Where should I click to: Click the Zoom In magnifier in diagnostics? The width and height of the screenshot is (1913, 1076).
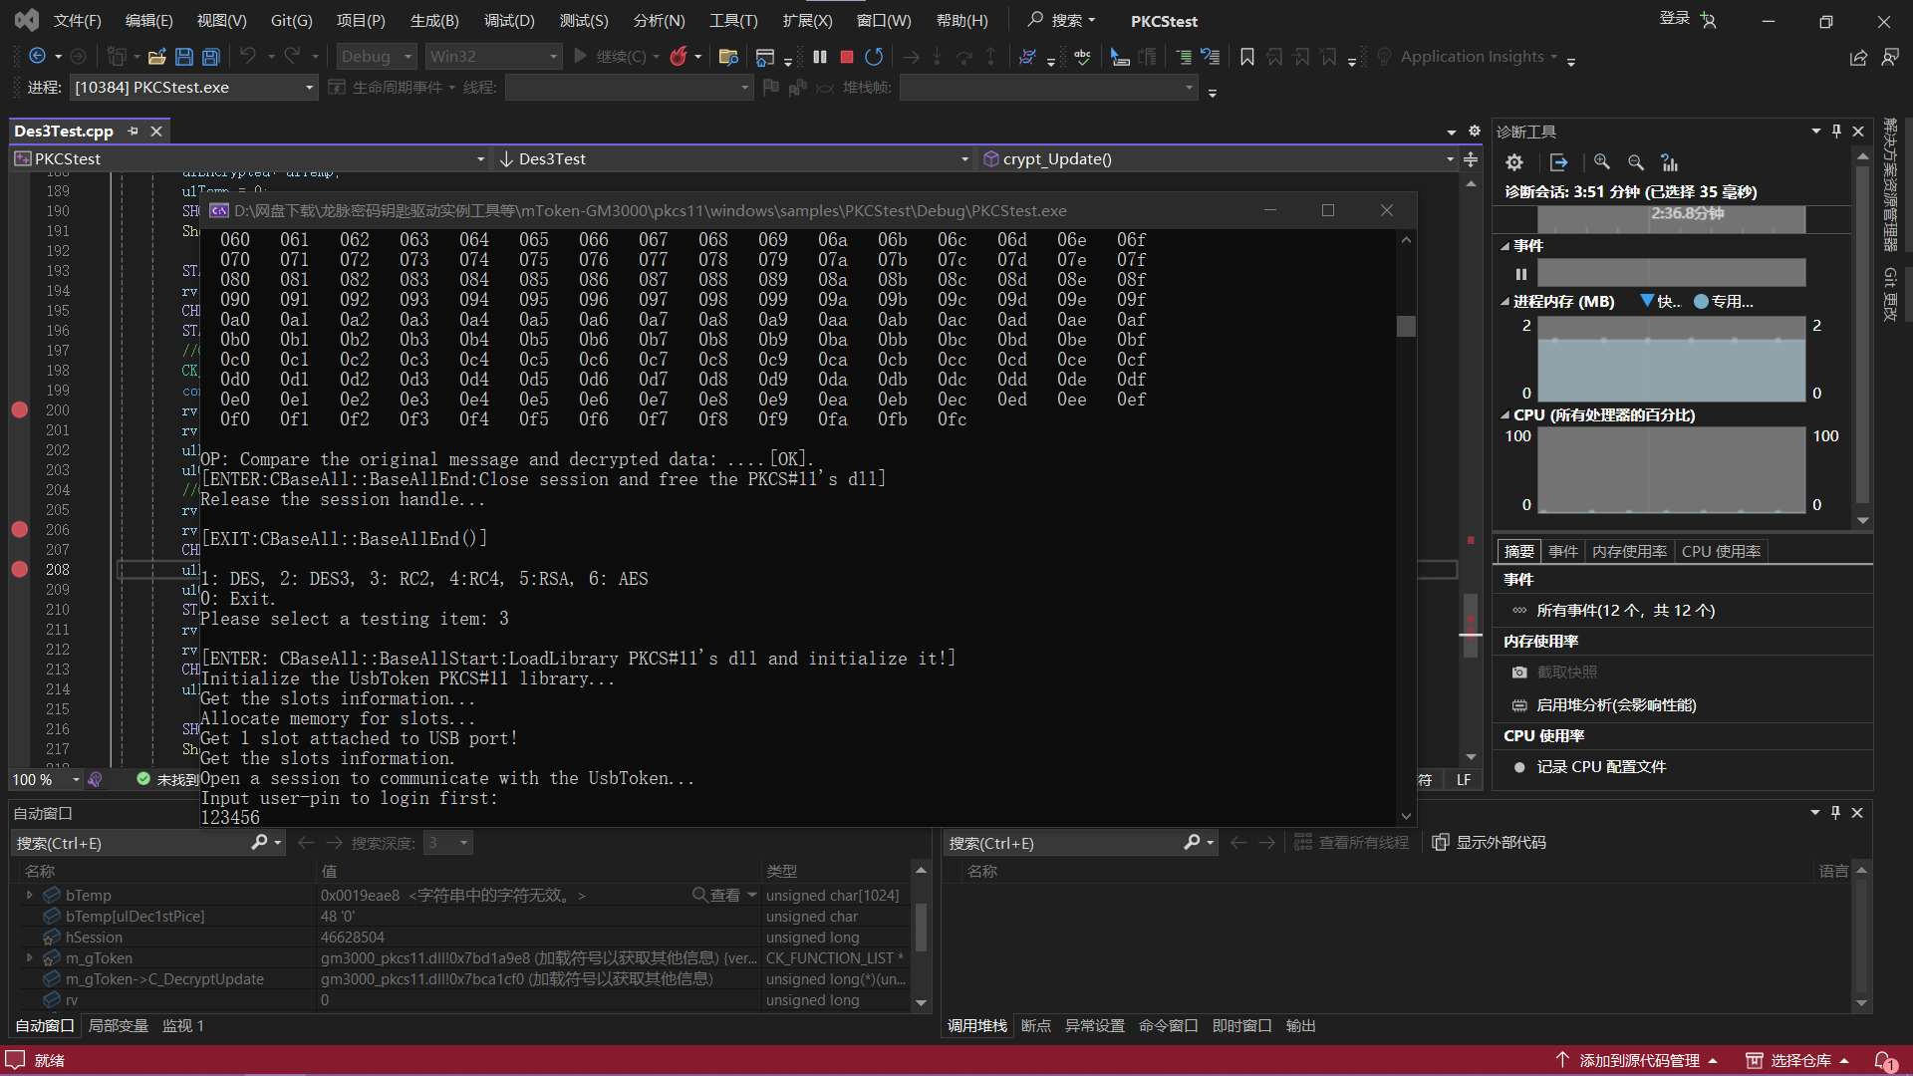click(x=1602, y=162)
